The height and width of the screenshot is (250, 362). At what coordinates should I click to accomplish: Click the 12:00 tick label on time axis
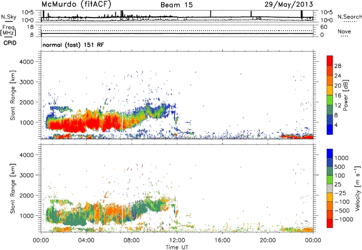177,241
